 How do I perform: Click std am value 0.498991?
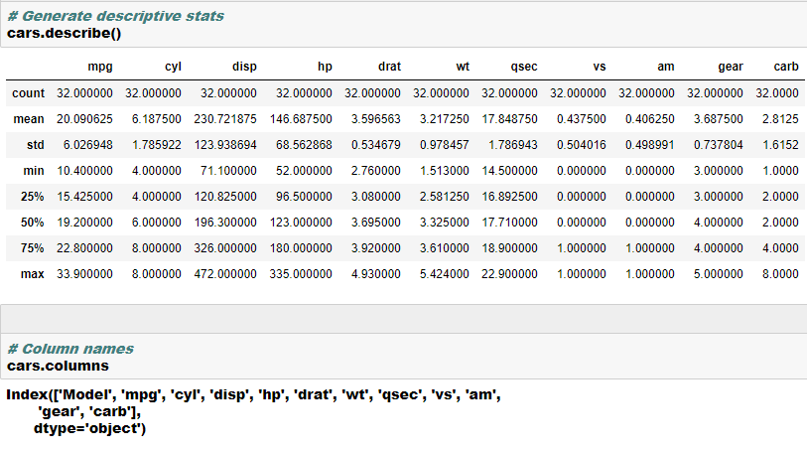[x=650, y=145]
